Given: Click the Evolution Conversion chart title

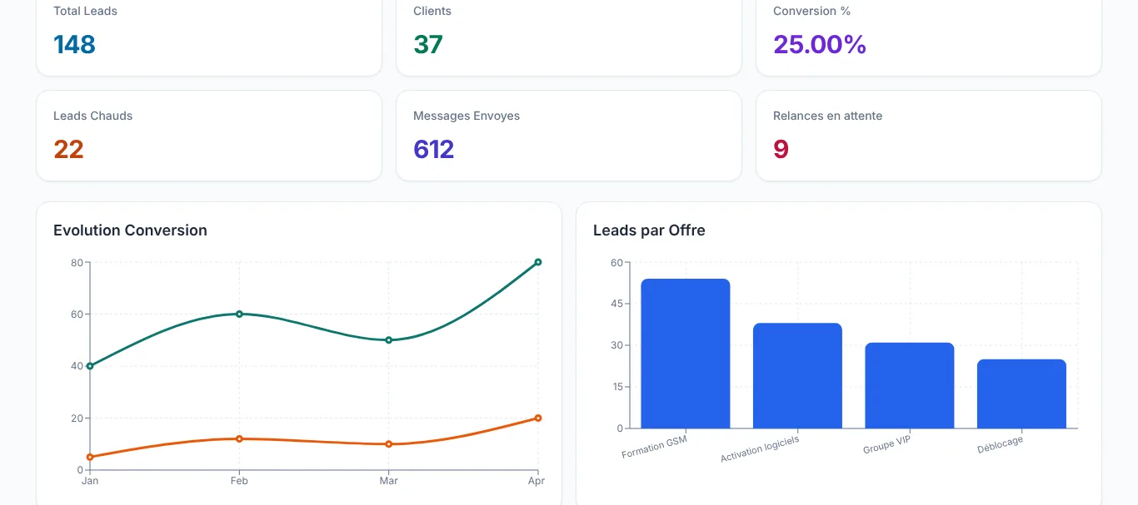Looking at the screenshot, I should pos(130,230).
